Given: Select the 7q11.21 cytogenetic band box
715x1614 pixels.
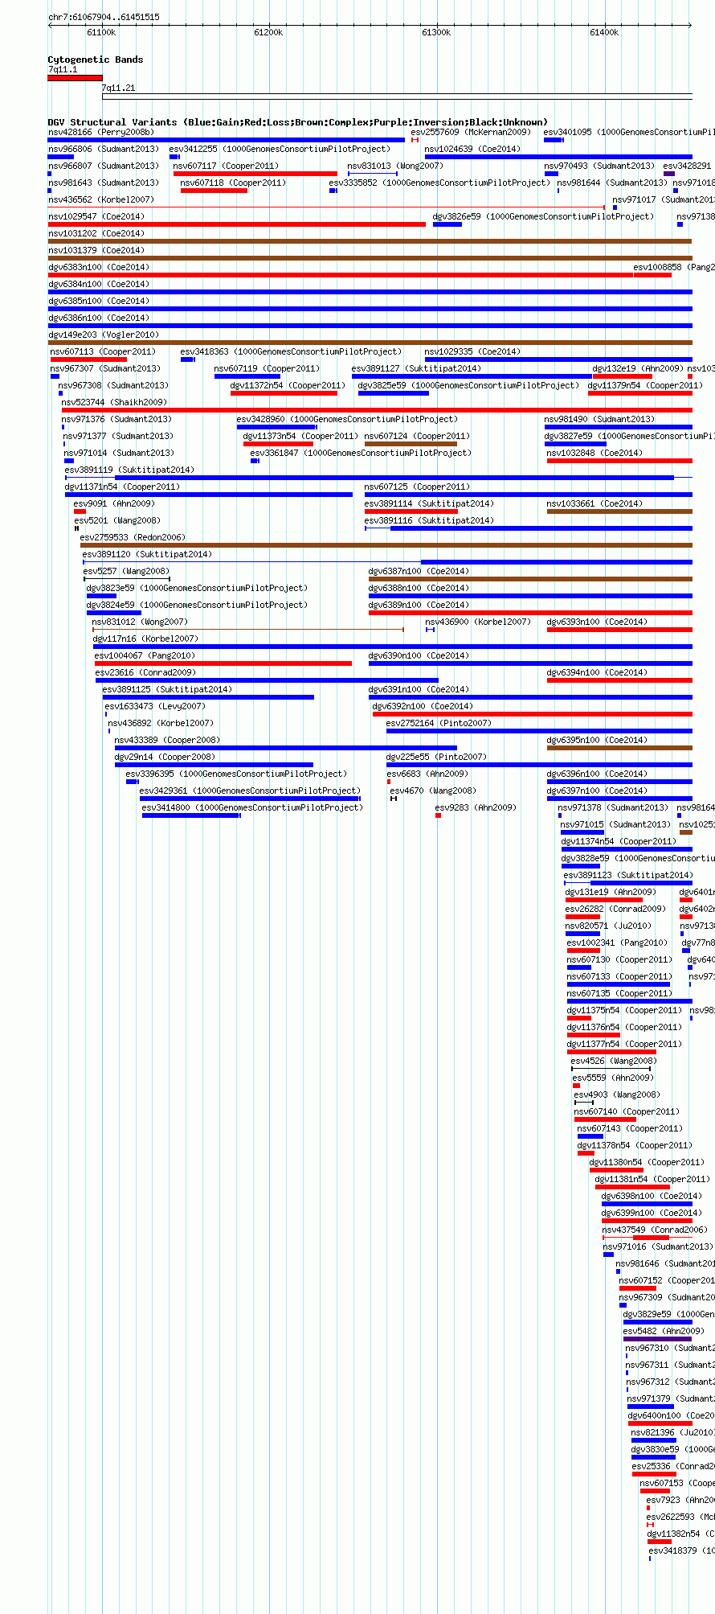Looking at the screenshot, I should click(397, 97).
